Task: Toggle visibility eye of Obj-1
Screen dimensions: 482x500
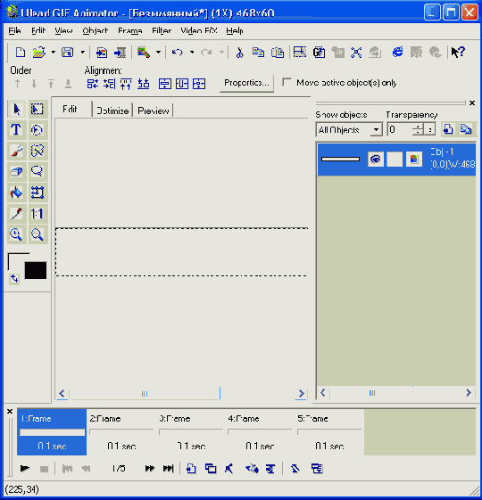Action: 375,159
